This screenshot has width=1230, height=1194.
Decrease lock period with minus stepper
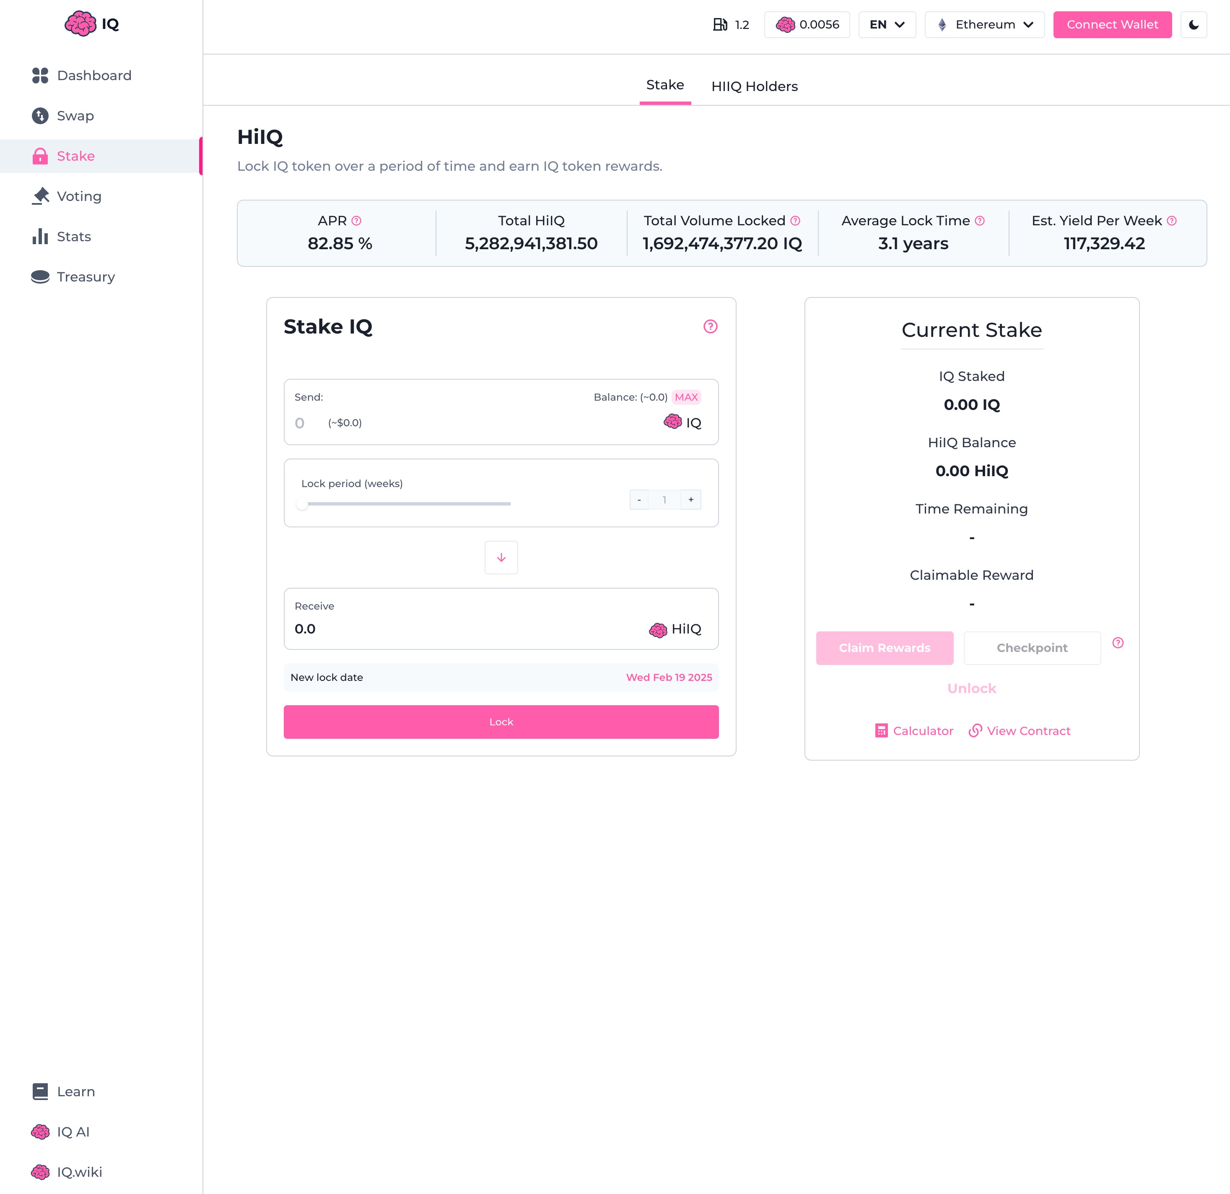(639, 500)
